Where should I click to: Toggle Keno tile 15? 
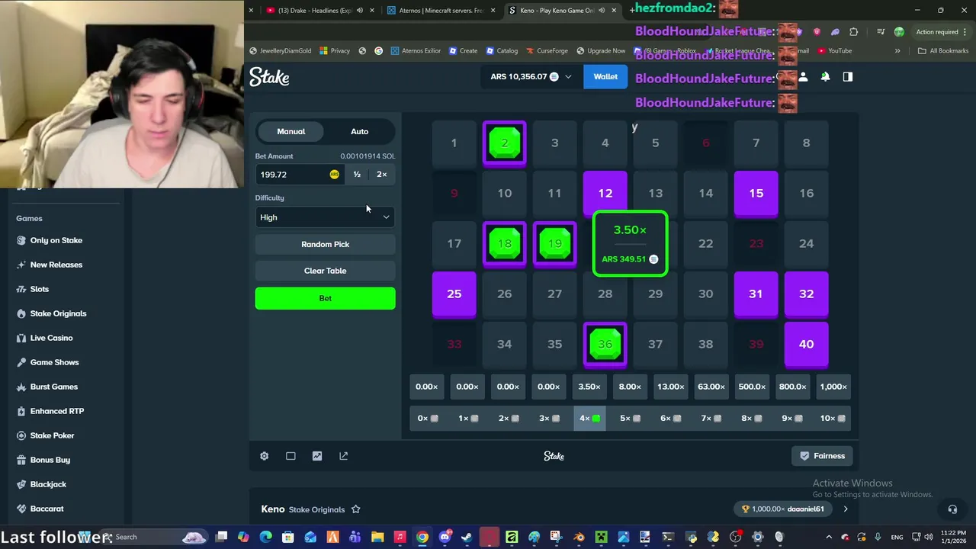point(756,194)
